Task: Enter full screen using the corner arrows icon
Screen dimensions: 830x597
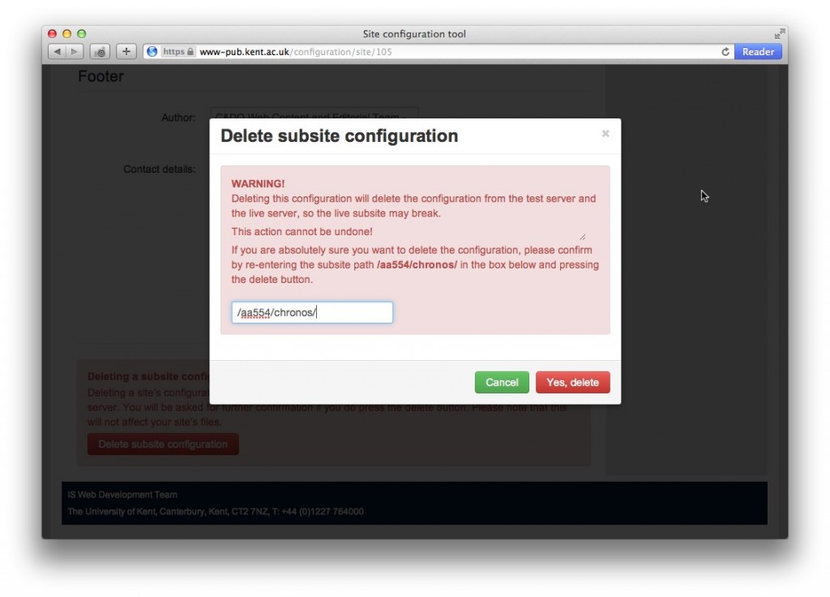Action: (x=779, y=34)
